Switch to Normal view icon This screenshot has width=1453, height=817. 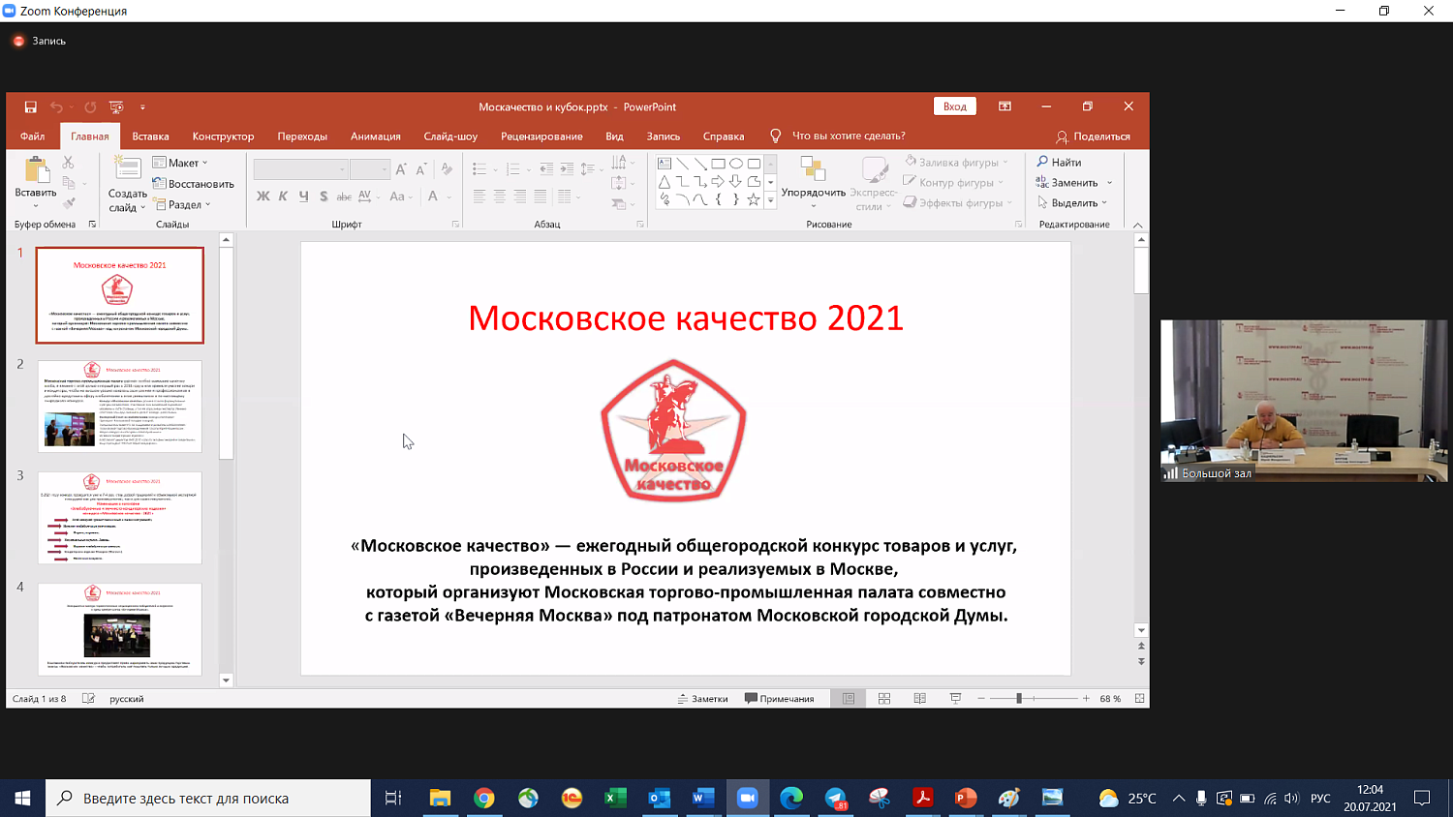[849, 699]
